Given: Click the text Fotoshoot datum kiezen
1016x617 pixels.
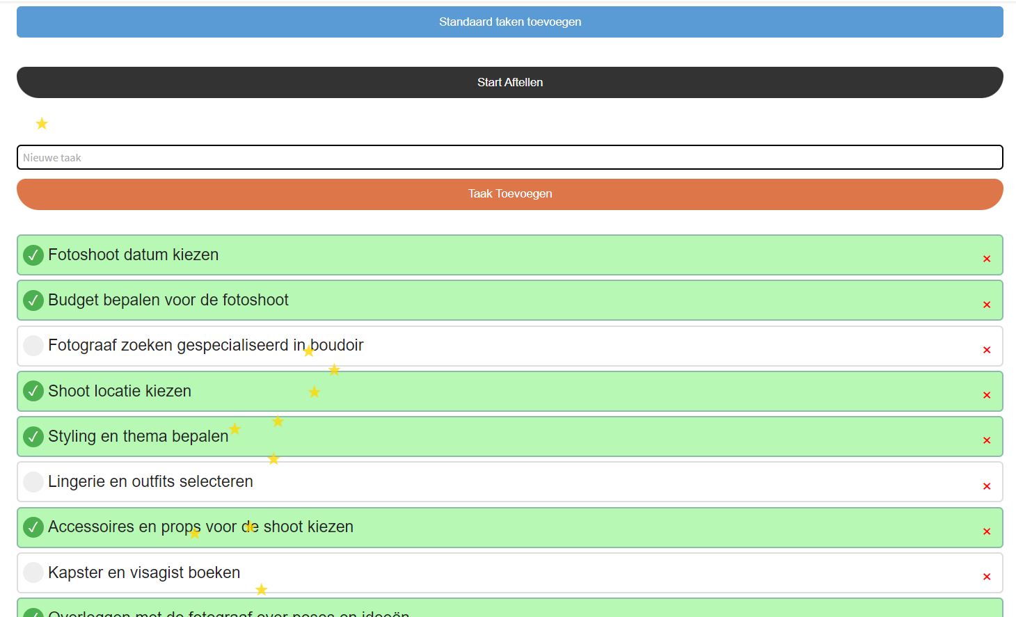Looking at the screenshot, I should 133,255.
